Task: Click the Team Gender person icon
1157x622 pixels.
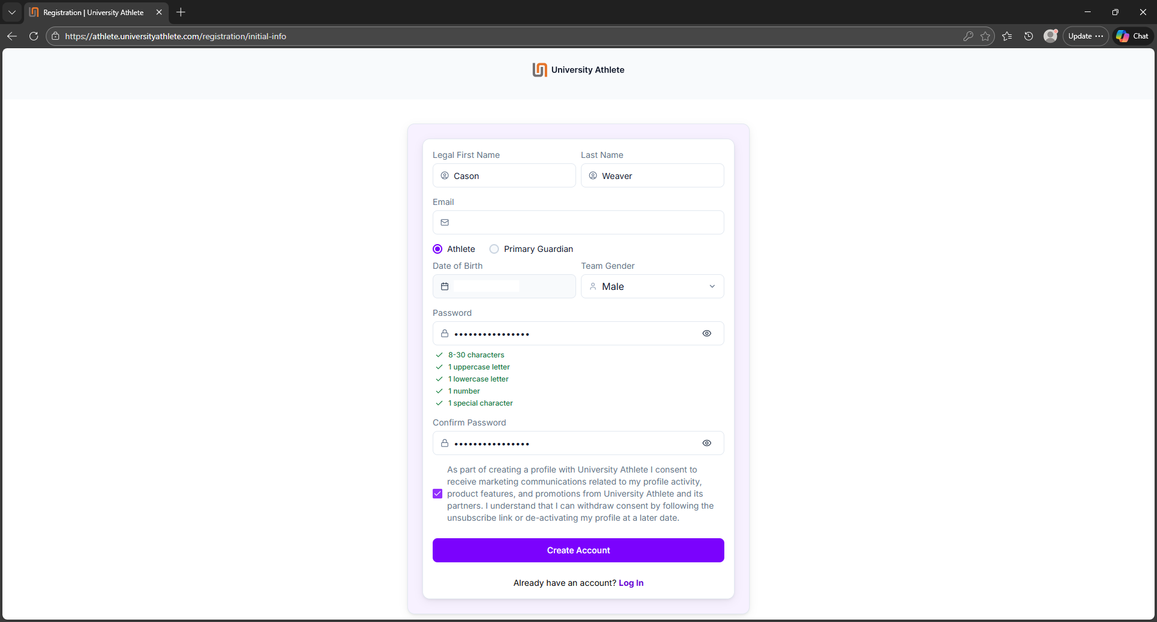Action: coord(593,286)
